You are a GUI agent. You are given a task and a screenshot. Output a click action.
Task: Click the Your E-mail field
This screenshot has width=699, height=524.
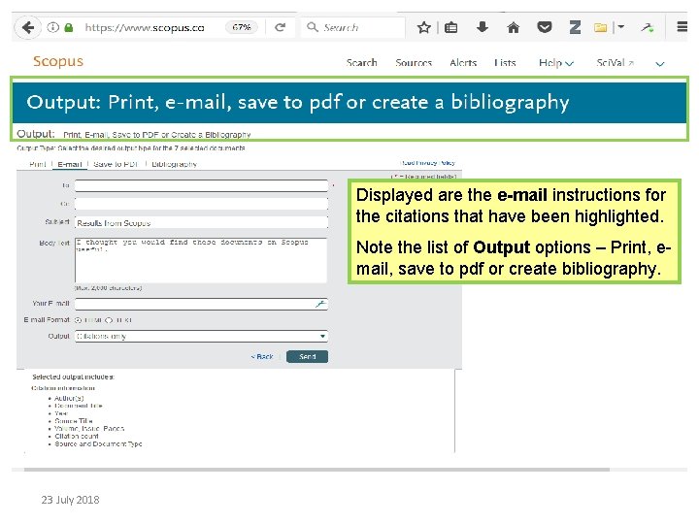[202, 304]
